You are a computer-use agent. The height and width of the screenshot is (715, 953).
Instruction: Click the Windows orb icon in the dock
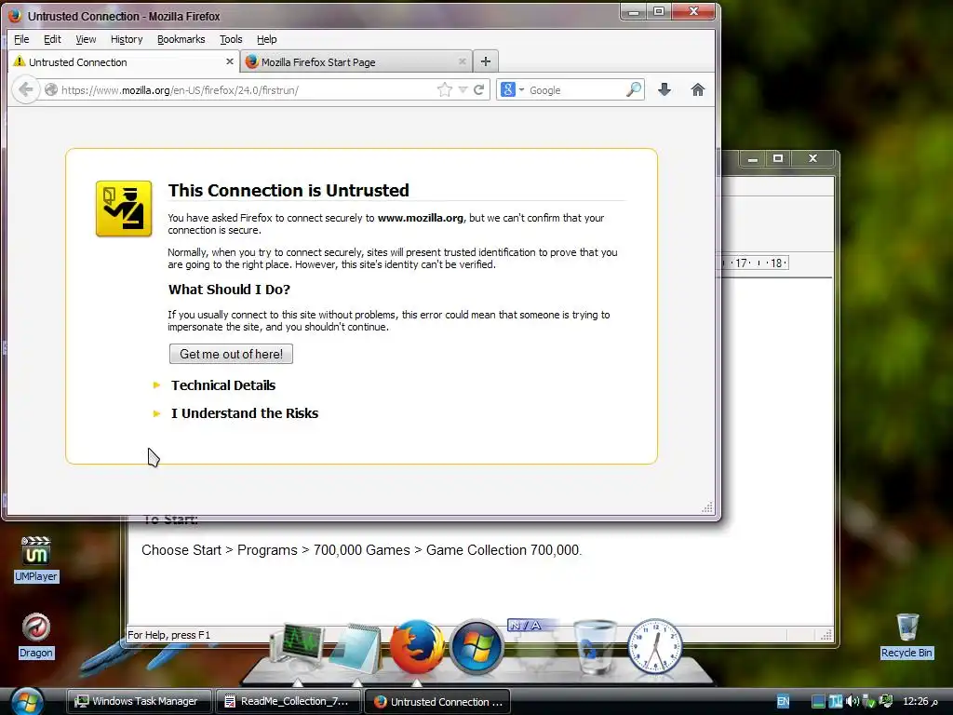tap(476, 647)
